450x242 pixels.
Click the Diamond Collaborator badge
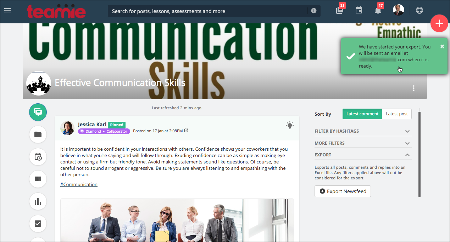point(104,131)
